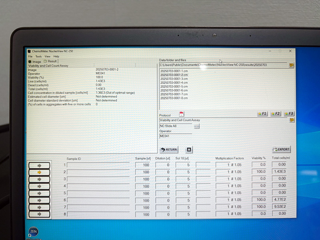Click the EXPORT button

(281, 149)
